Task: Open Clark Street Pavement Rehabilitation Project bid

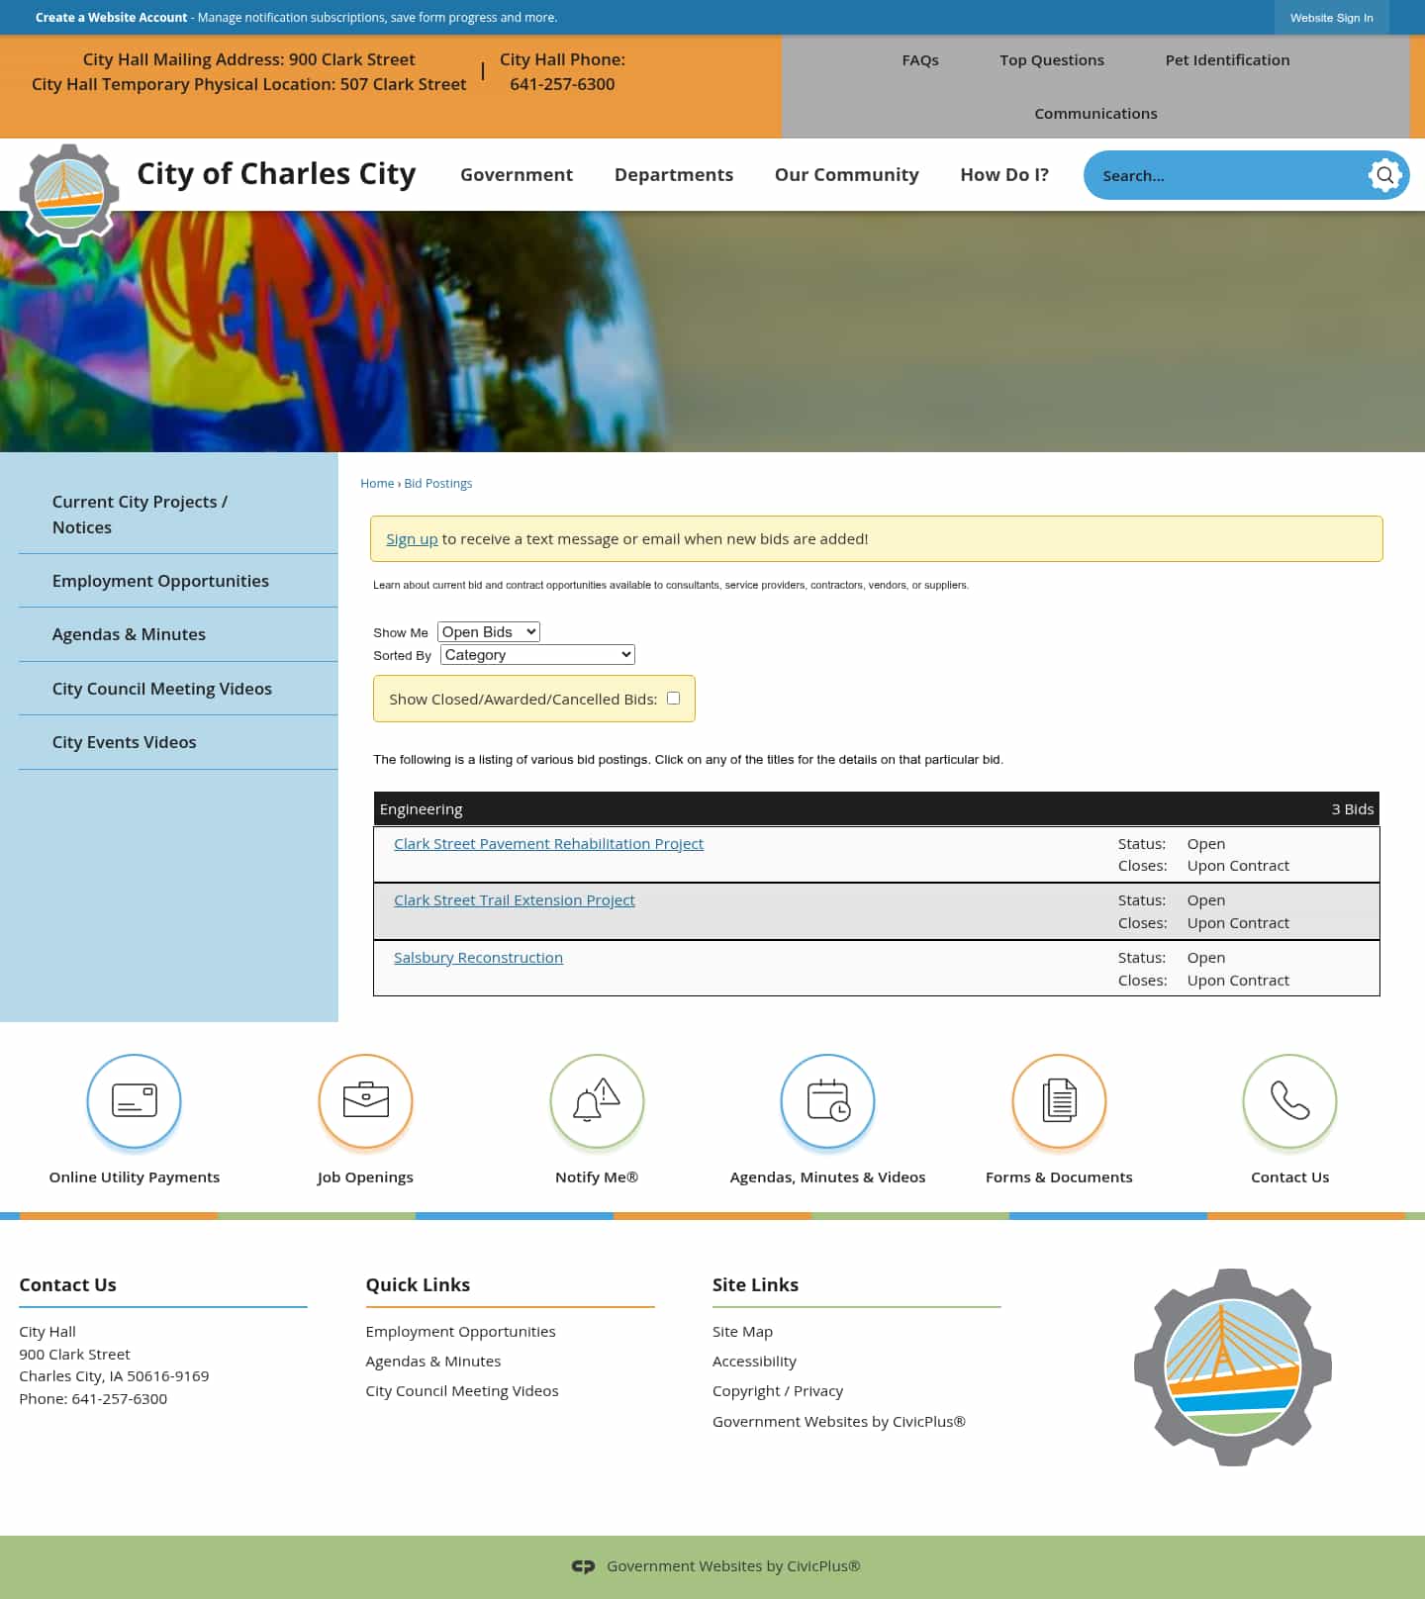Action: click(x=548, y=844)
